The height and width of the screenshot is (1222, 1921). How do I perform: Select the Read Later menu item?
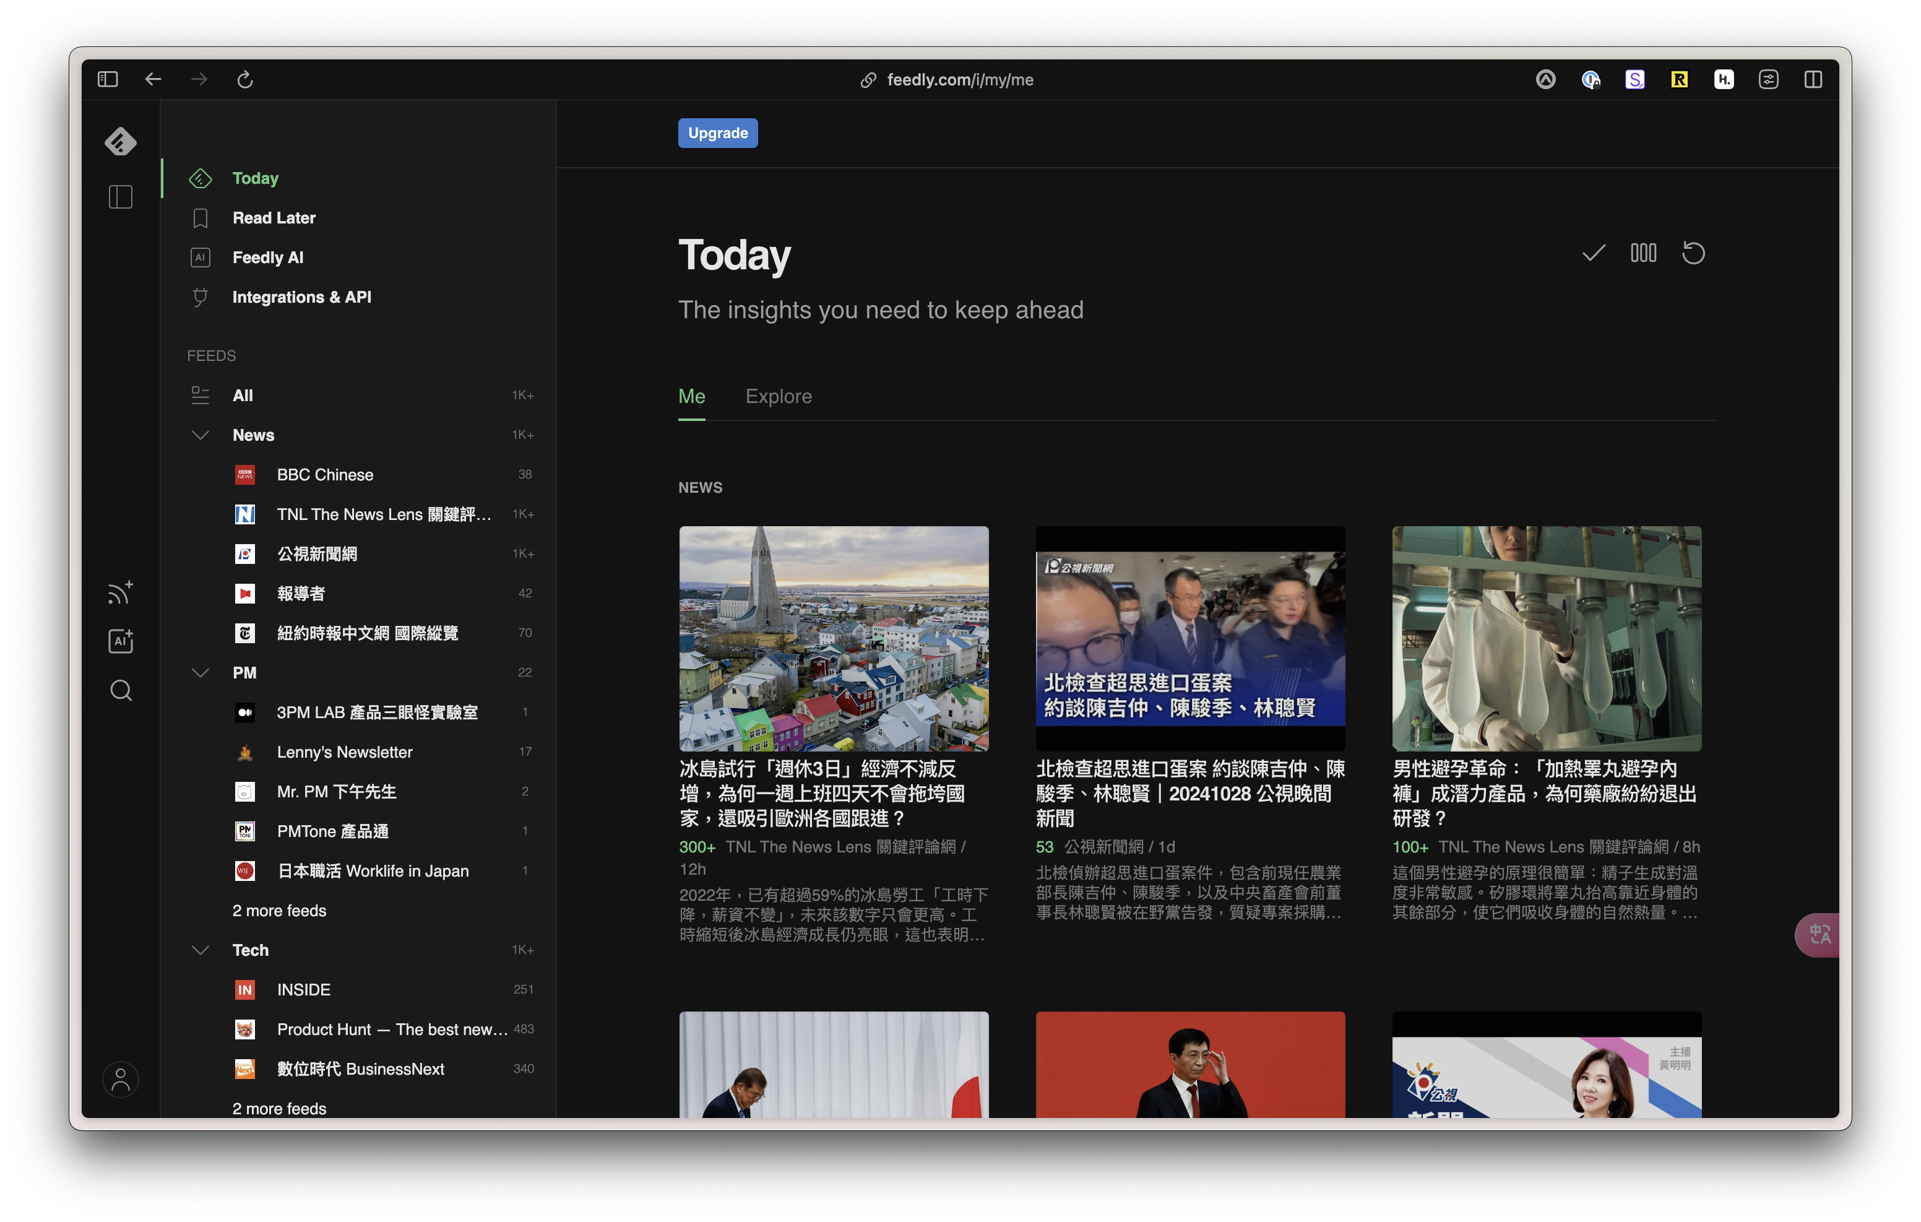(x=274, y=217)
